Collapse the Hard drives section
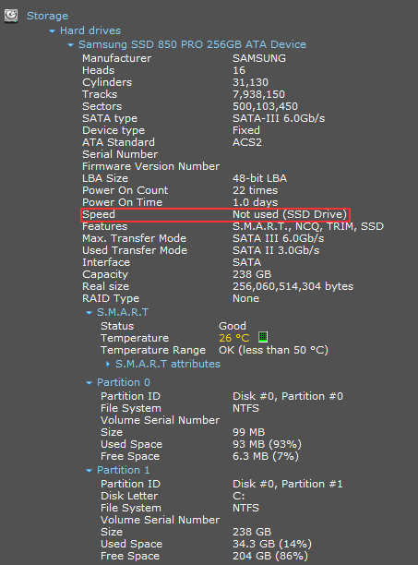 point(53,31)
